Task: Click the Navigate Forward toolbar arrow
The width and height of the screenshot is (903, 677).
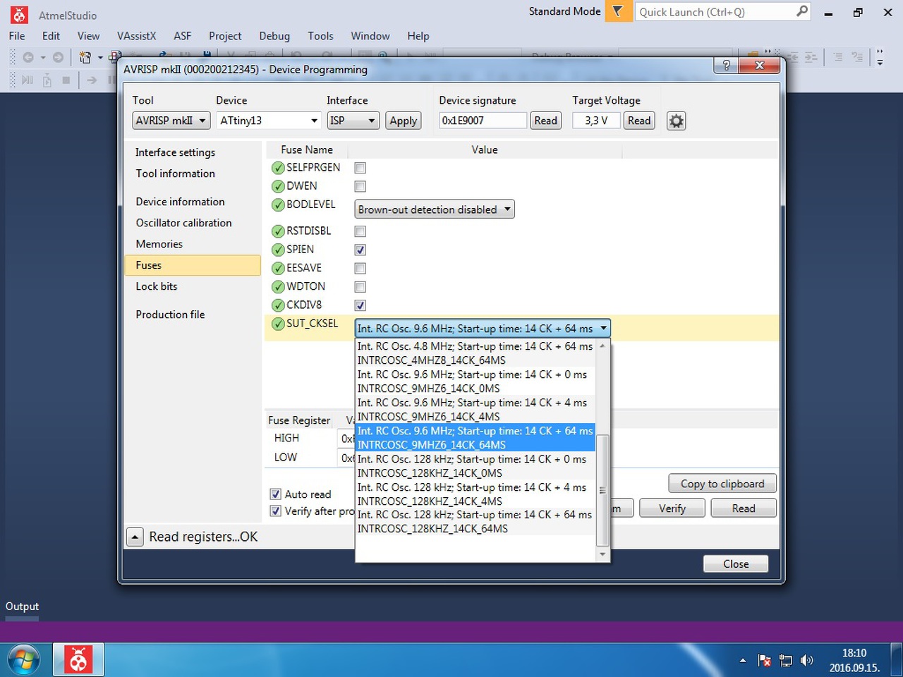Action: [58, 57]
